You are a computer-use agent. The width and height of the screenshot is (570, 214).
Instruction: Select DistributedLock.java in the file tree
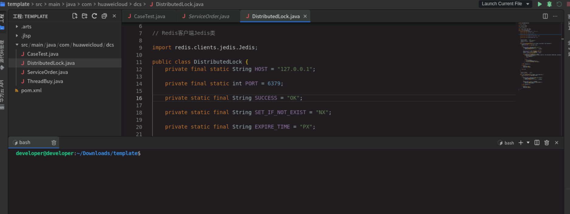click(x=51, y=63)
